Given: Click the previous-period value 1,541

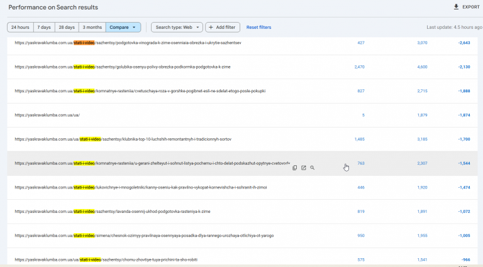Looking at the screenshot, I should (x=422, y=259).
